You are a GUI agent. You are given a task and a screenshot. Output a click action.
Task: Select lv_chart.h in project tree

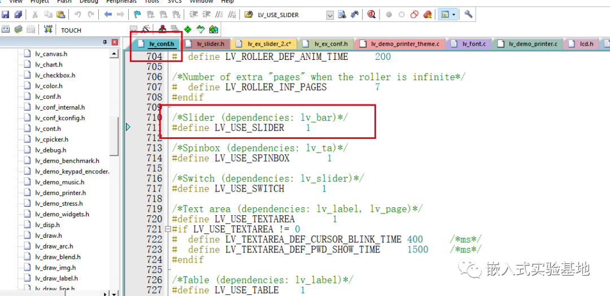coord(49,64)
